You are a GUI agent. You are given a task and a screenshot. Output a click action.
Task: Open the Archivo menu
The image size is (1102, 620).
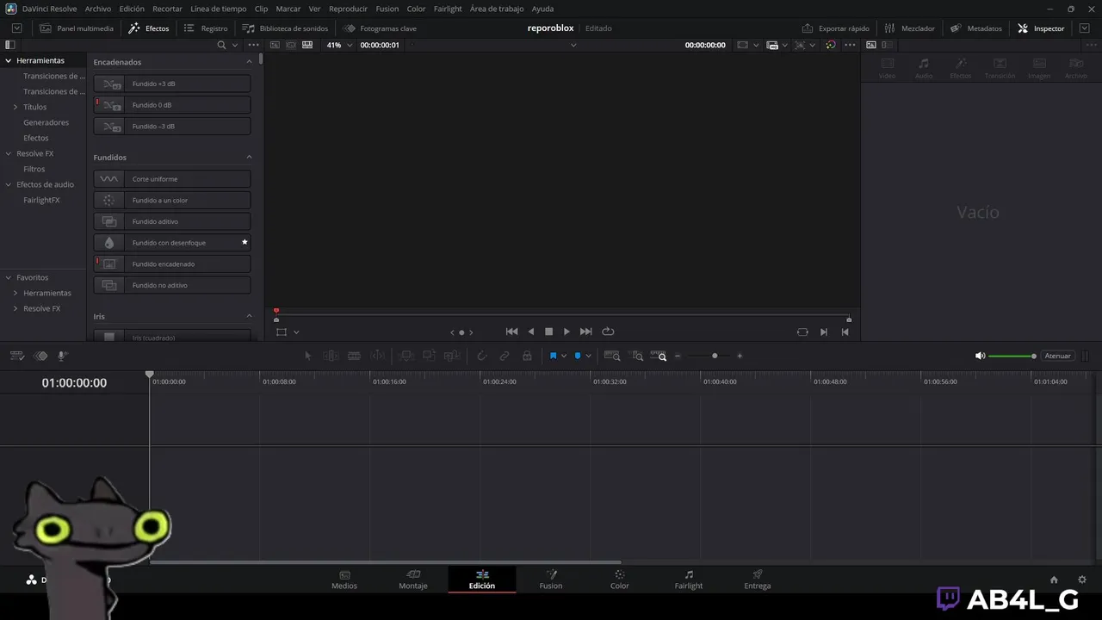(98, 9)
